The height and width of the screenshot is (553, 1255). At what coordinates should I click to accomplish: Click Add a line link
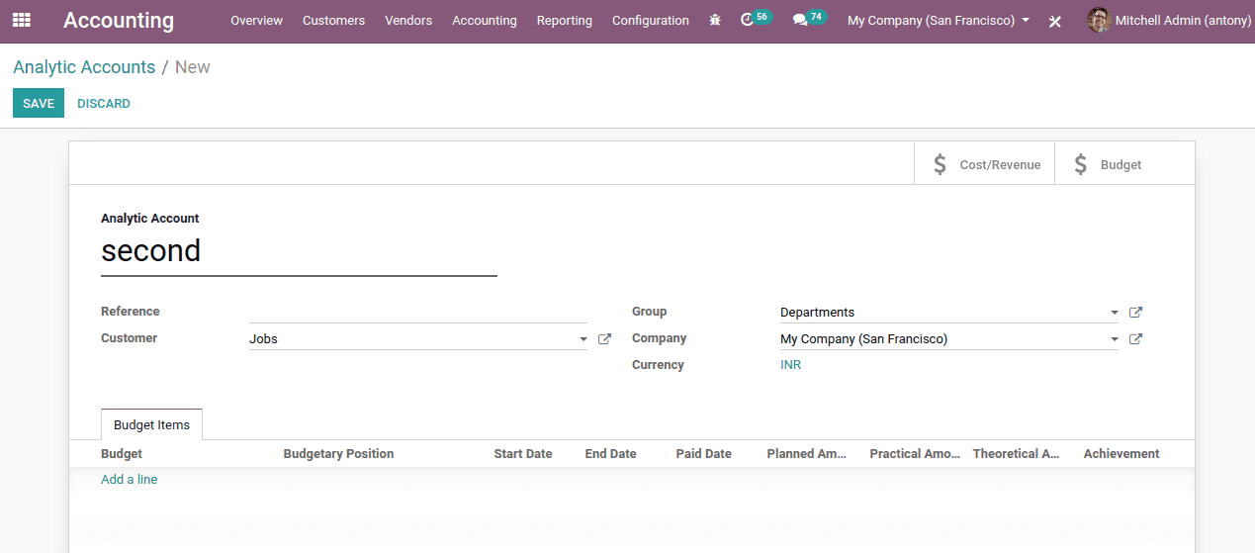coord(130,480)
